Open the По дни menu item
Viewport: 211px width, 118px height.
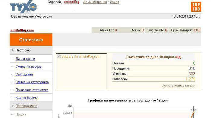pyautogui.click(x=21, y=114)
